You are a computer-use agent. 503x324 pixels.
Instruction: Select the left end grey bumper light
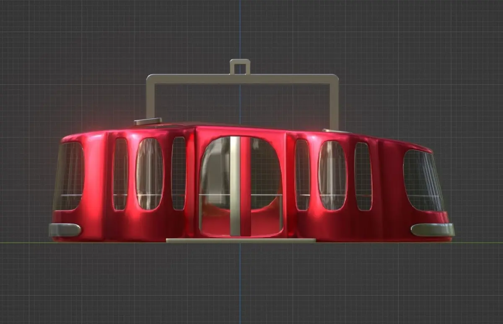(65, 230)
